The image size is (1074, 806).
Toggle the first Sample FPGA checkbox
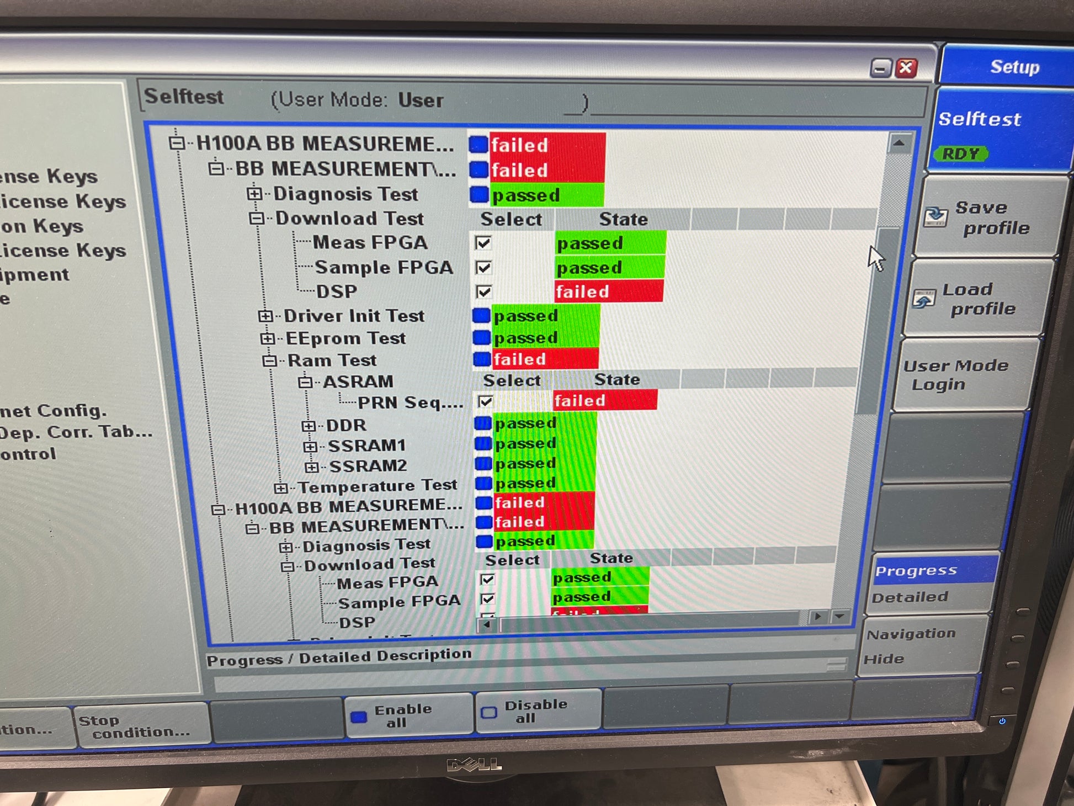click(x=484, y=268)
